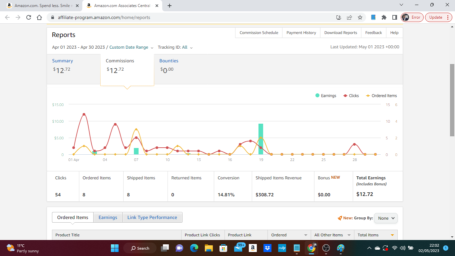
Task: Click the taskbar Search box
Action: coord(140,248)
